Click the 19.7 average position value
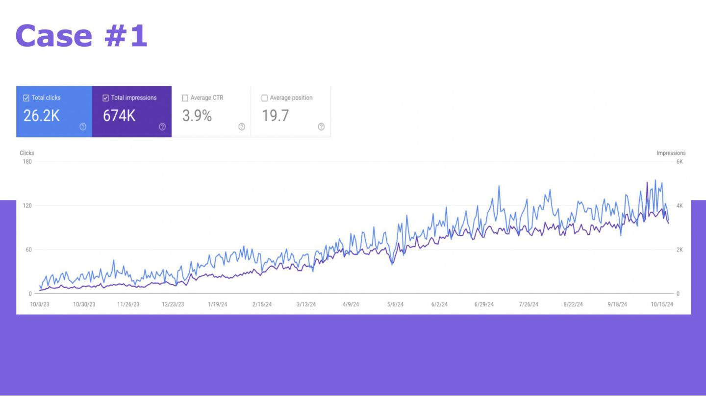706x397 pixels. coord(275,116)
